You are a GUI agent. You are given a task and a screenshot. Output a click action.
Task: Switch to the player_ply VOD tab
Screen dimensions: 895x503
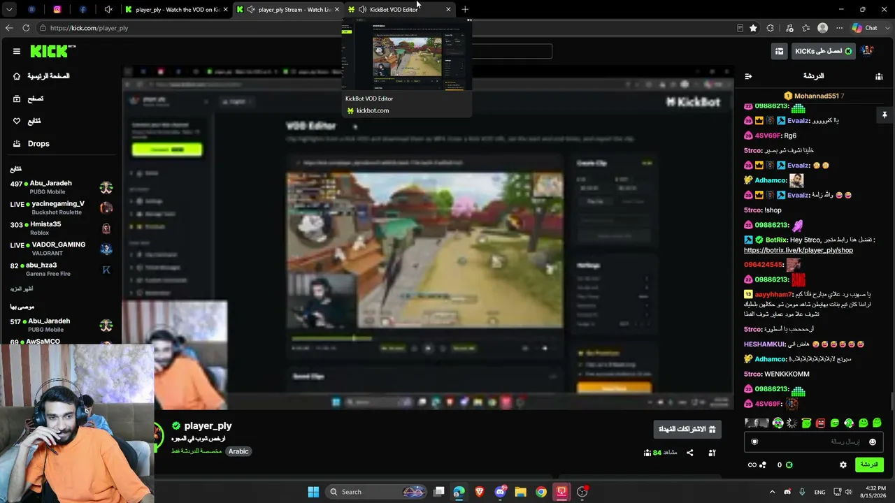point(176,10)
